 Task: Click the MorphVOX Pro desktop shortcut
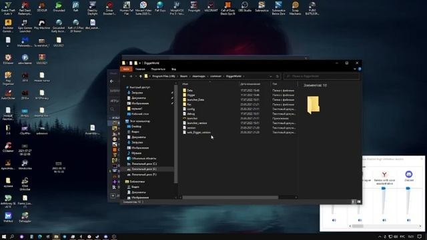coord(177,8)
